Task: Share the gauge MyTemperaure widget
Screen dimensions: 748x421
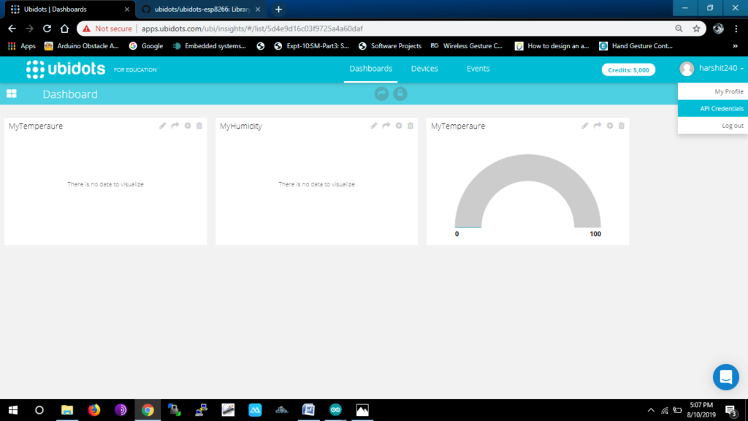Action: click(598, 126)
